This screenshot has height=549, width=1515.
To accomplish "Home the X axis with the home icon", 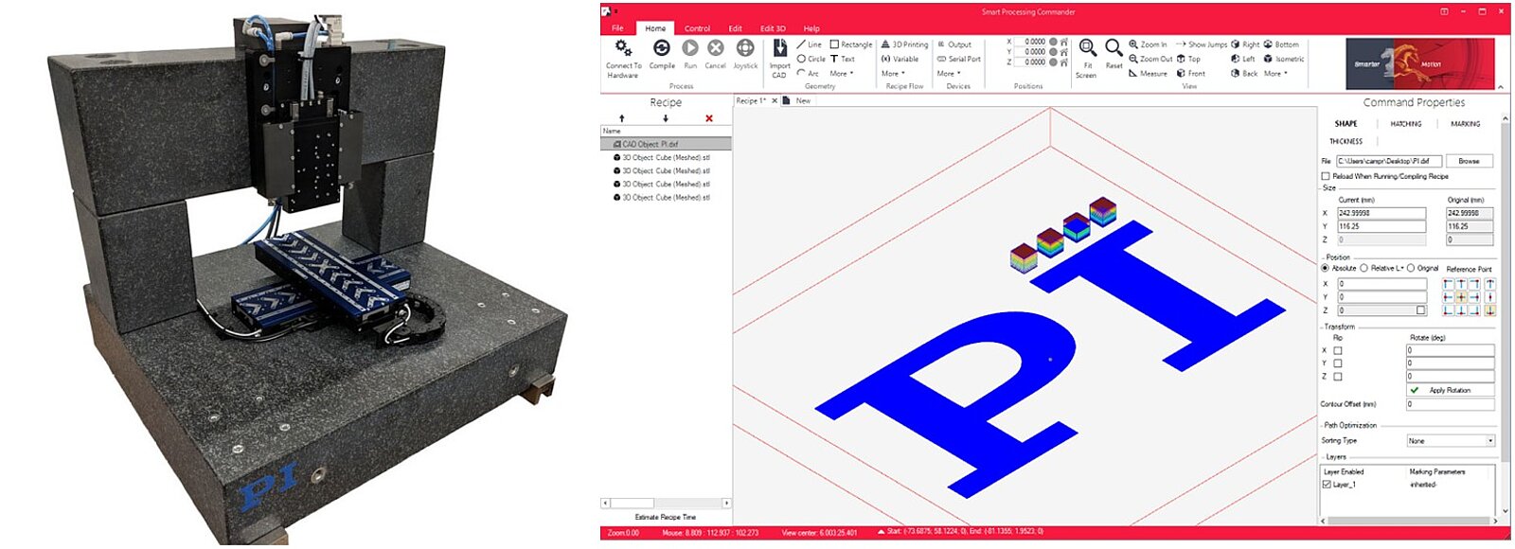I will pos(1064,42).
